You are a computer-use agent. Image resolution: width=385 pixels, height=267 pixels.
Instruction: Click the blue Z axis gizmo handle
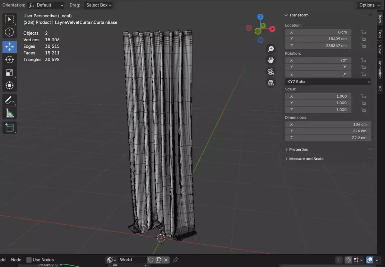(x=261, y=17)
